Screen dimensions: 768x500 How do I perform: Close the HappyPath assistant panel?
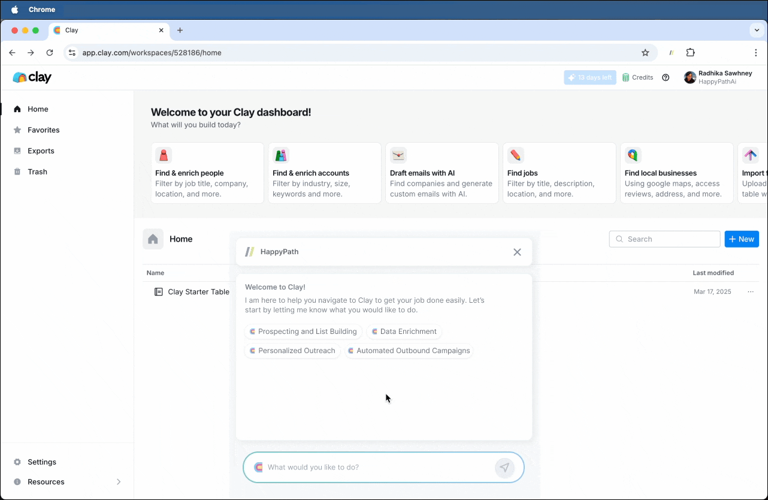(518, 252)
